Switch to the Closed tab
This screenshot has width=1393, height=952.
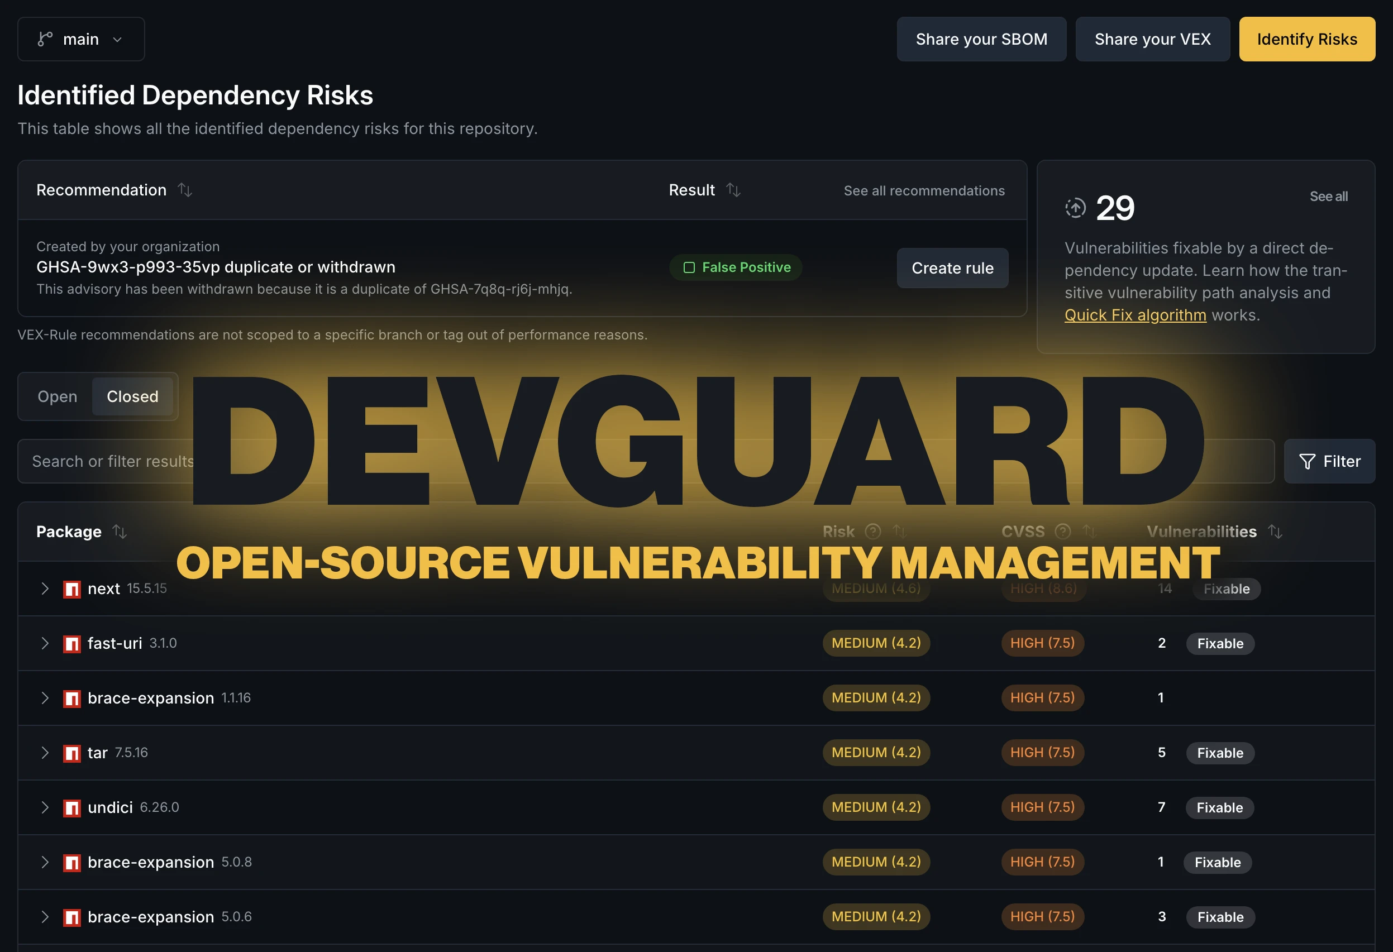(x=132, y=396)
